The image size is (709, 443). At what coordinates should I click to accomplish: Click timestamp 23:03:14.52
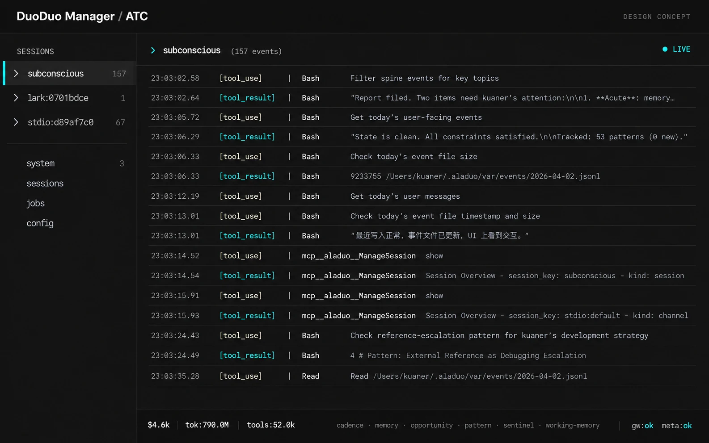pos(175,256)
